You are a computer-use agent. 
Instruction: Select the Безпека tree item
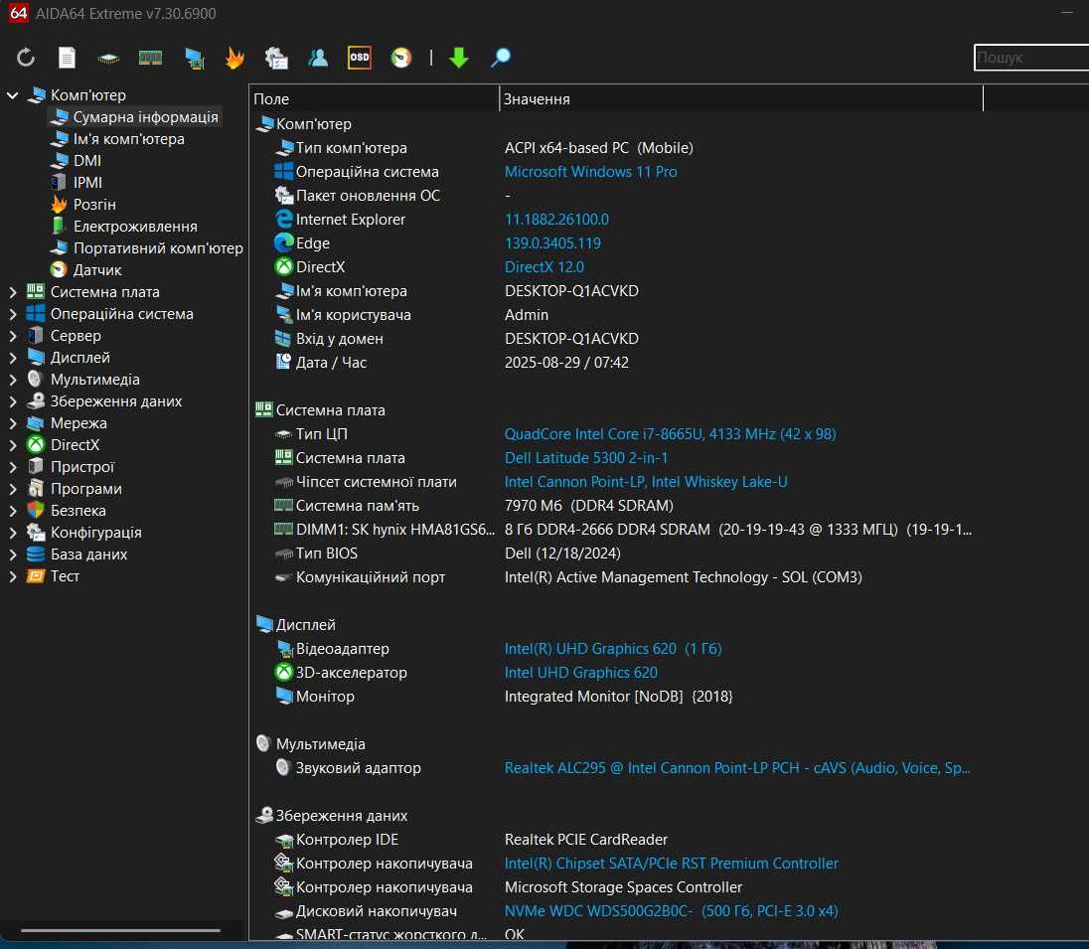click(x=78, y=511)
